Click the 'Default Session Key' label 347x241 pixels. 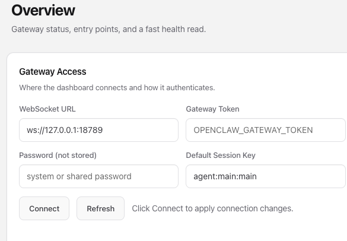pyautogui.click(x=221, y=156)
